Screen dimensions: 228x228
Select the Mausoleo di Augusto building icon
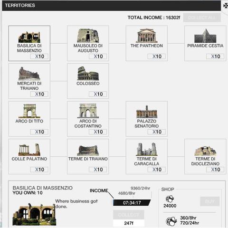pos(88,36)
